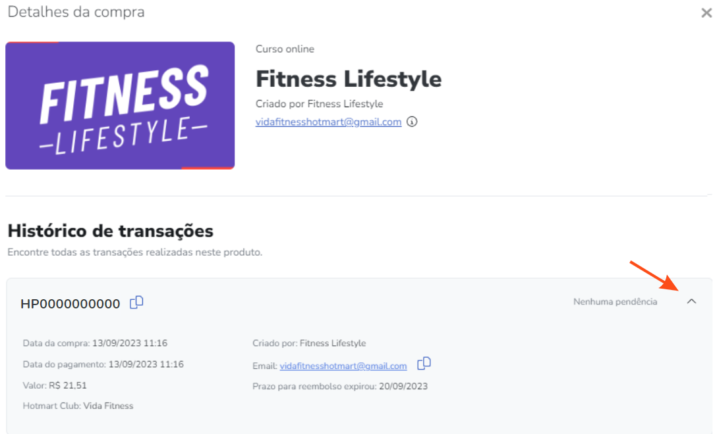713x434 pixels.
Task: Collapse the HP0000000000 transaction card
Action: [691, 301]
